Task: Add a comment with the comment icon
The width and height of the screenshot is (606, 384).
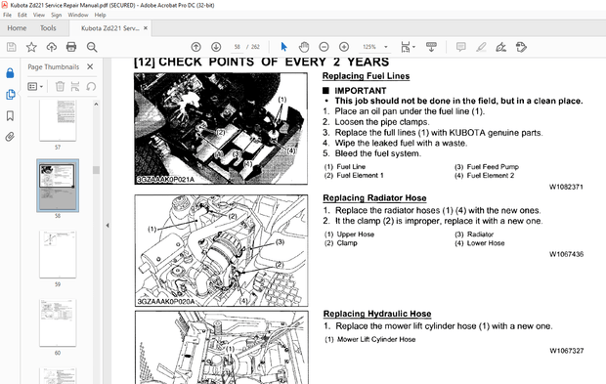Action: [x=460, y=47]
